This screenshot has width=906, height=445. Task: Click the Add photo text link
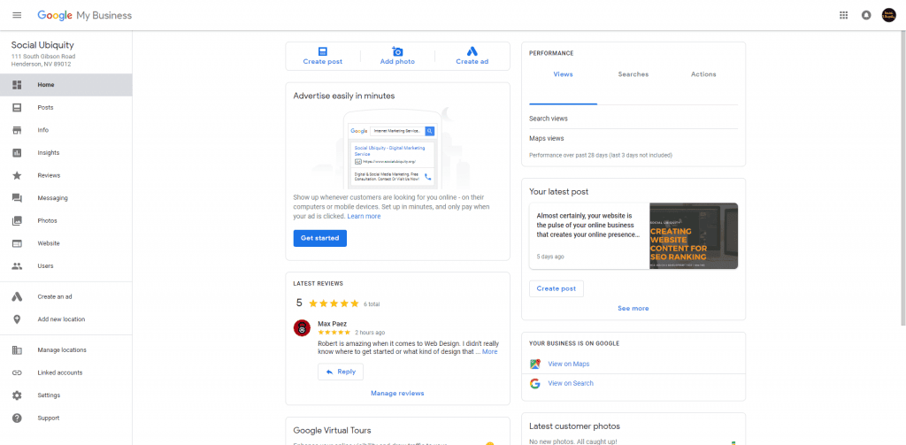point(397,62)
